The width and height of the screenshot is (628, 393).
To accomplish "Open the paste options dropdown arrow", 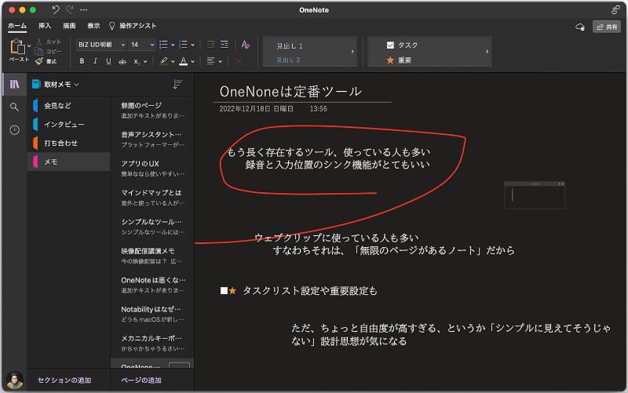I will coord(29,45).
